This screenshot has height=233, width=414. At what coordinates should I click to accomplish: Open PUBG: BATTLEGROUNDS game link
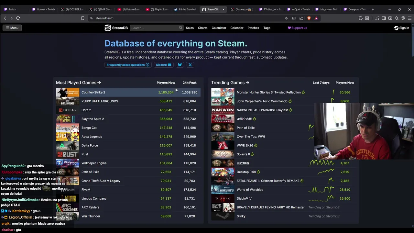tap(100, 101)
